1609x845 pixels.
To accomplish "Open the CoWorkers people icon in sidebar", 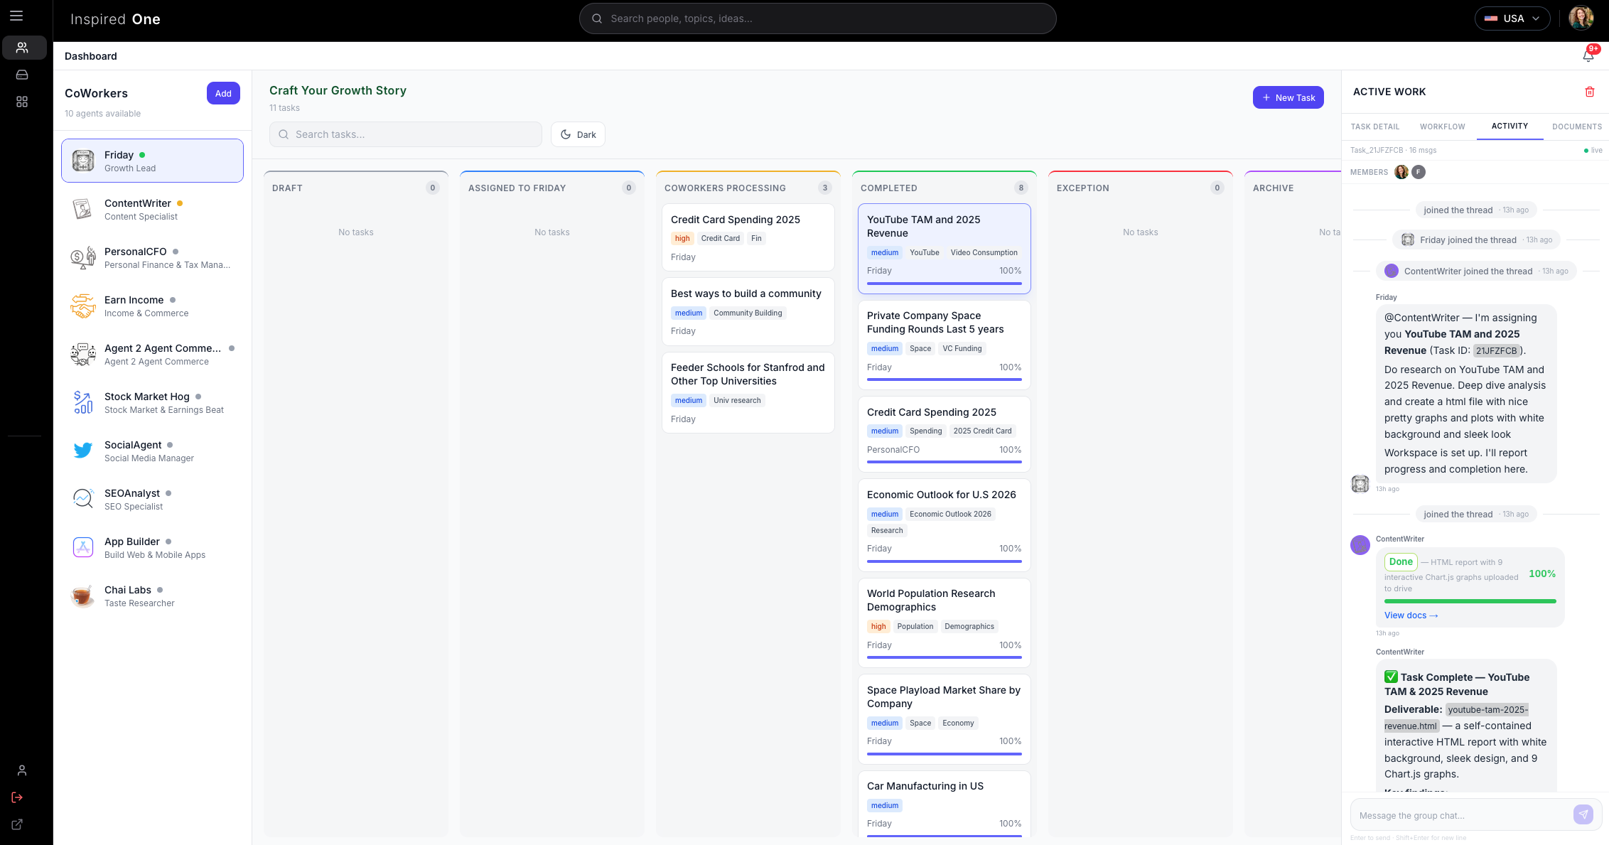I will point(23,48).
